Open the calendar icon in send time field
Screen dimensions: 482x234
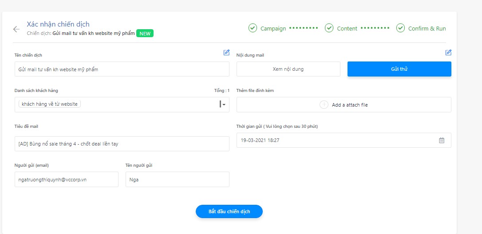442,140
